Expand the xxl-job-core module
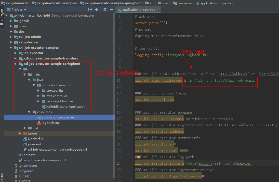 click(11, 42)
